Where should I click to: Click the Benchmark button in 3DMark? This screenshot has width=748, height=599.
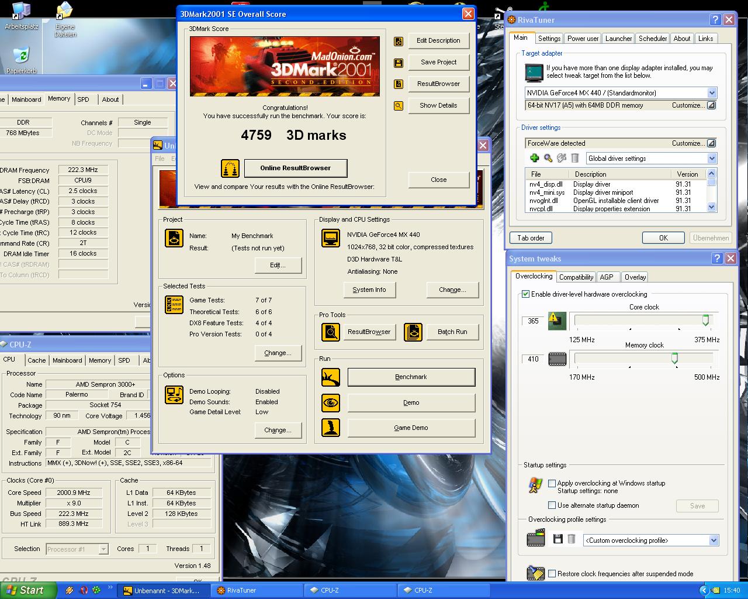pos(411,377)
